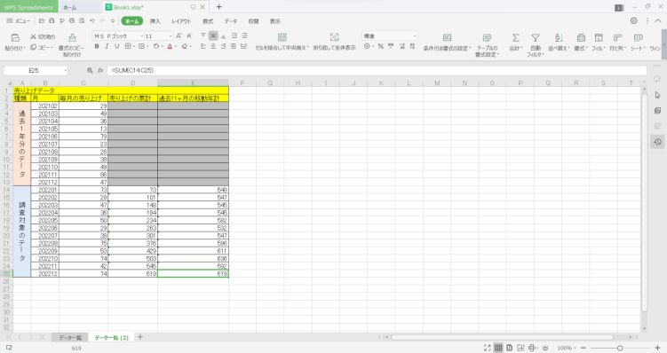Click the history clock icon in sidebar
This screenshot has height=353, width=667.
point(657,142)
